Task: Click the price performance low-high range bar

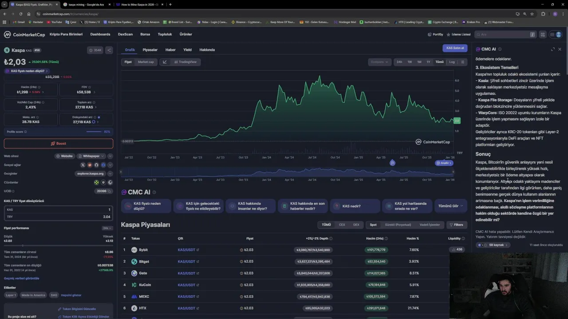Action: 59,245
